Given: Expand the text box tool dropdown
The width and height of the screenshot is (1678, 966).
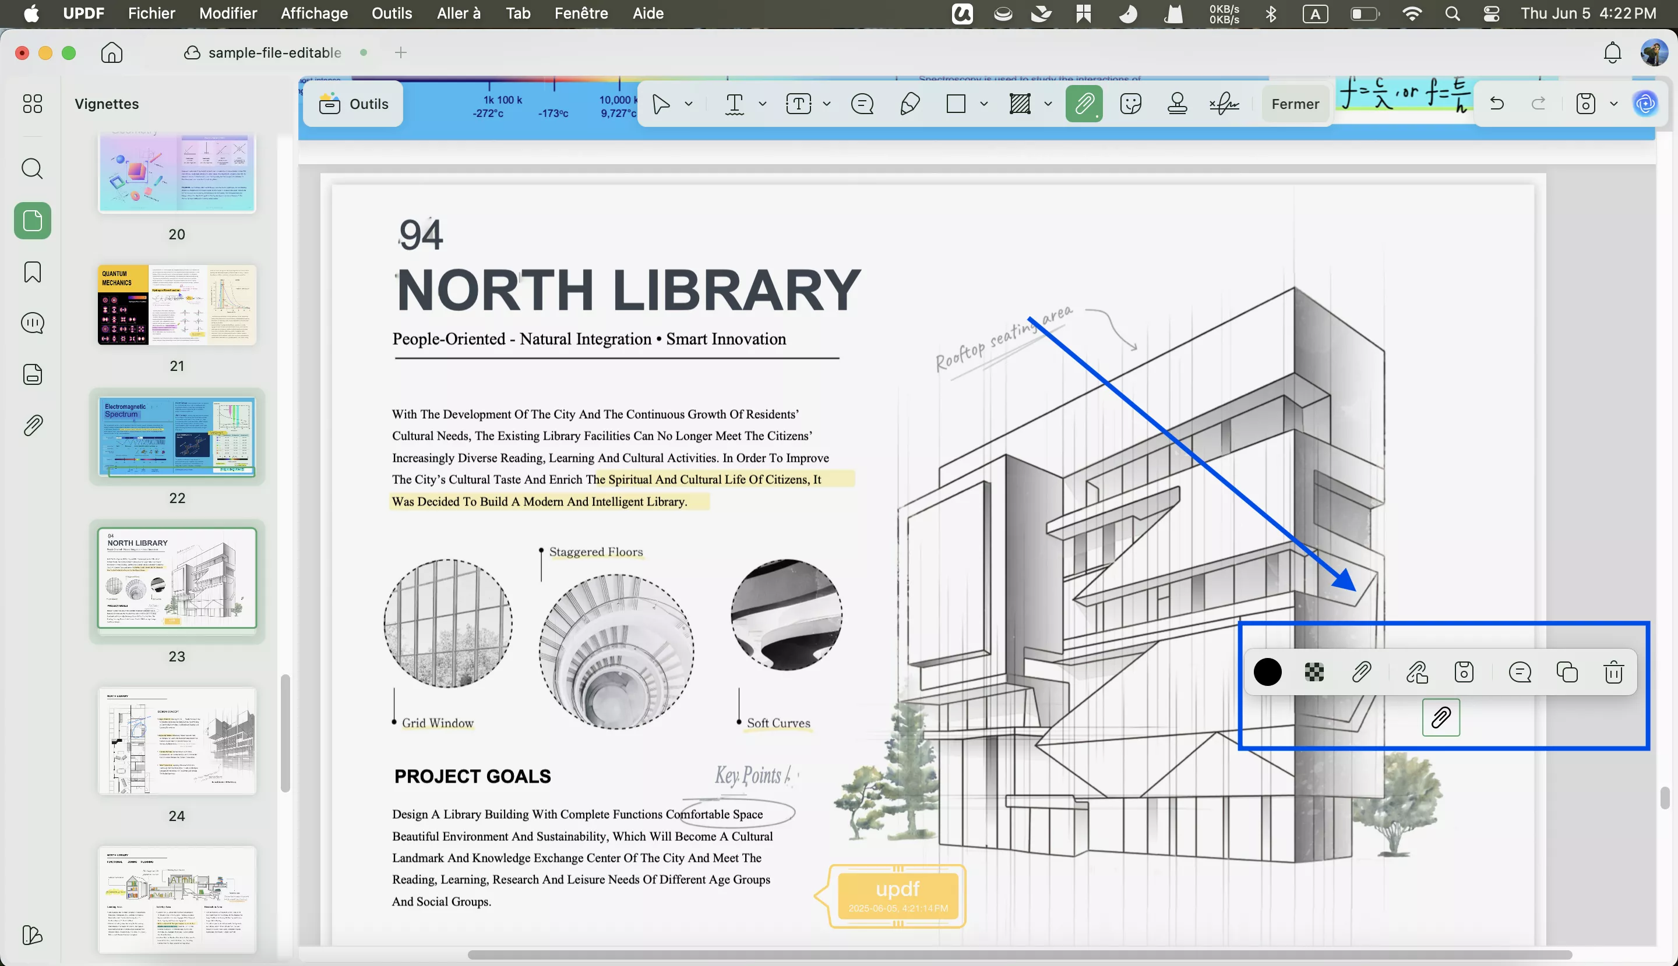Looking at the screenshot, I should 827,104.
